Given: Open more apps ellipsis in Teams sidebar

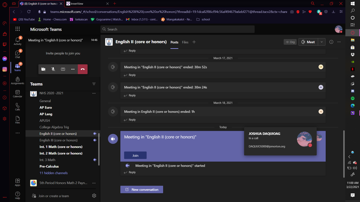Looking at the screenshot, I should [17, 133].
